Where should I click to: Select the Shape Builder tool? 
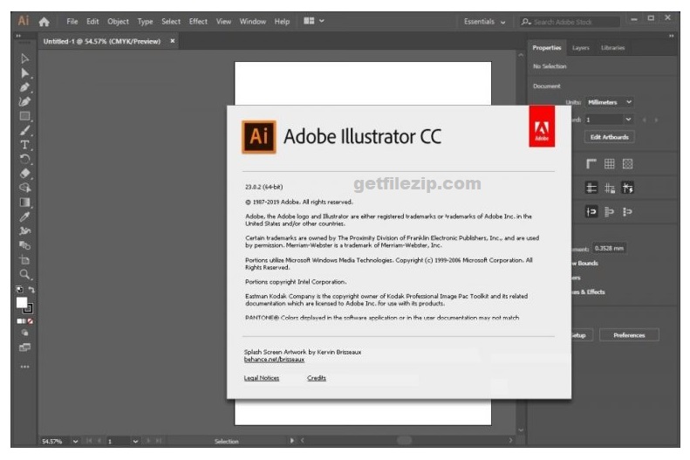[24, 188]
